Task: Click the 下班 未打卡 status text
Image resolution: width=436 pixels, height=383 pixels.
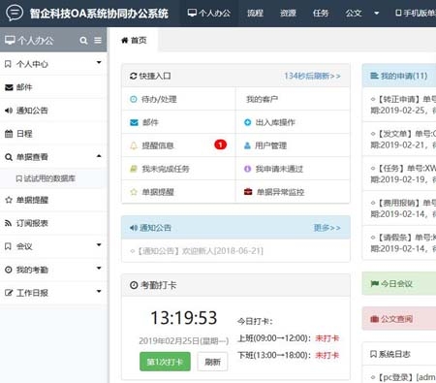Action: click(x=327, y=355)
